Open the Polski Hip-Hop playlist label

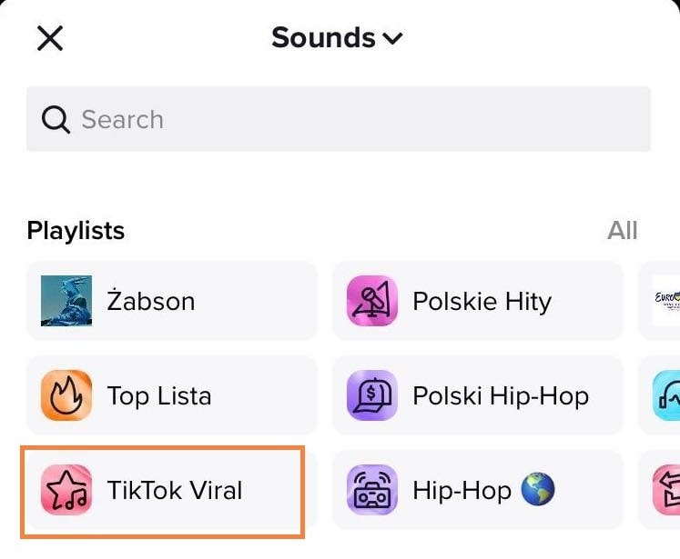tap(501, 396)
